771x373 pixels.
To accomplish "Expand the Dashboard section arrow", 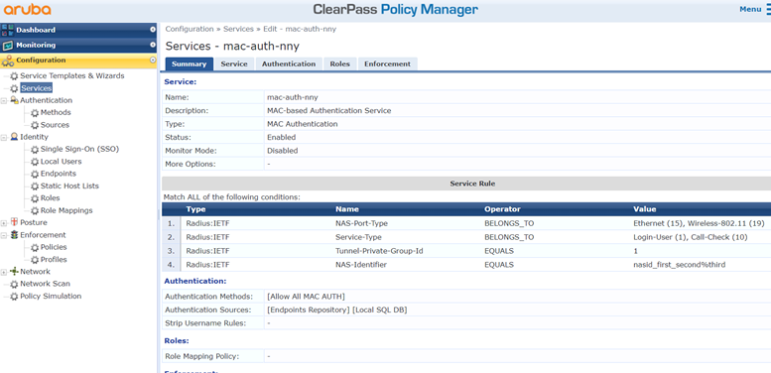I will pos(153,30).
